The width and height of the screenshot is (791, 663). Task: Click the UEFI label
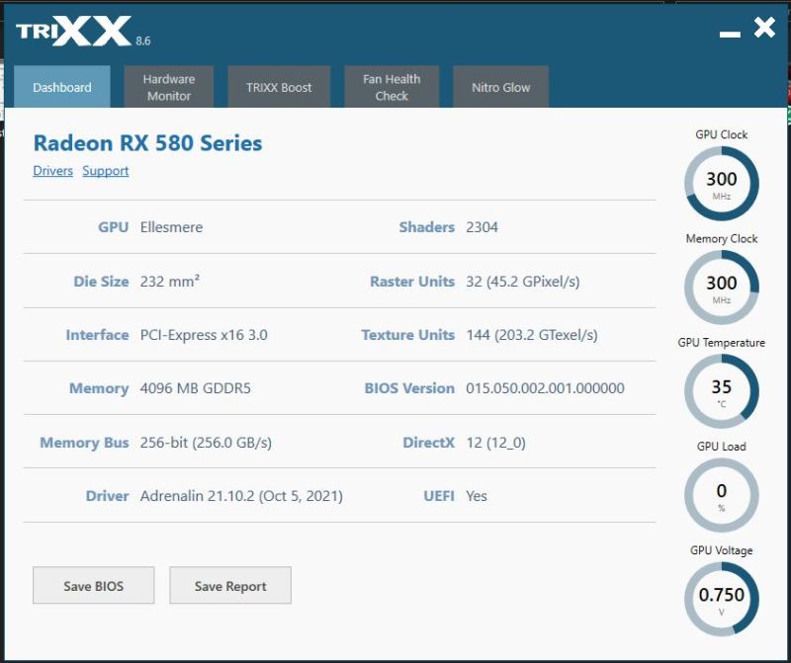[439, 496]
